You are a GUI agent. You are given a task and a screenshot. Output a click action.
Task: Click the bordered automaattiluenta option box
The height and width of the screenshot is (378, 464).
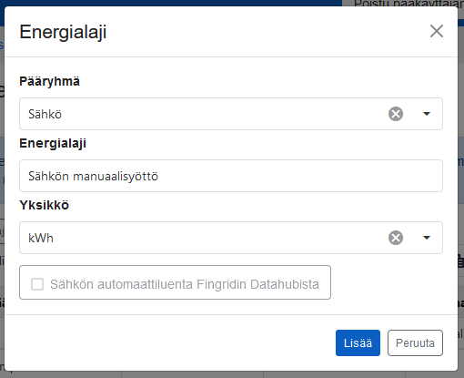coord(175,282)
